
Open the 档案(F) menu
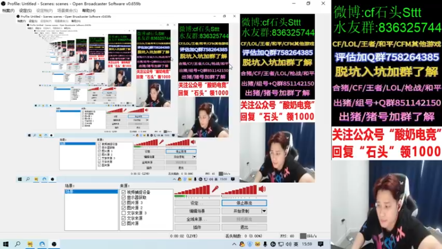pos(8,11)
